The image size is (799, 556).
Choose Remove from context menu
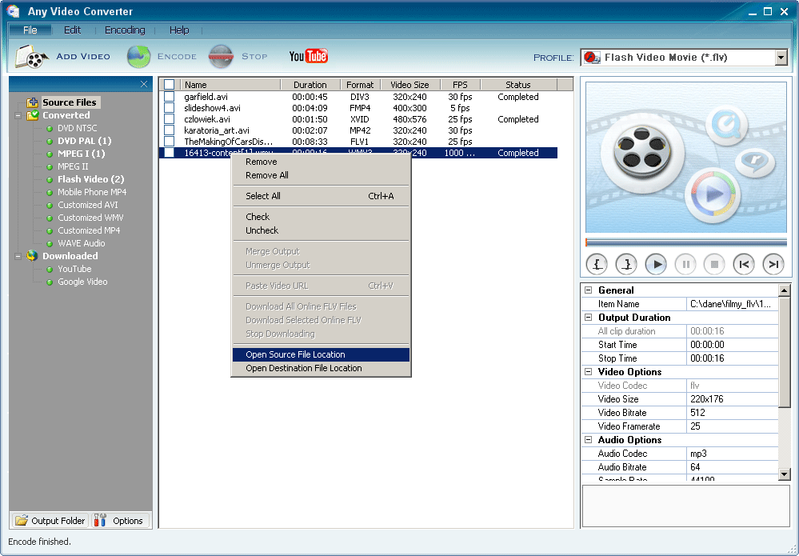tap(321, 162)
